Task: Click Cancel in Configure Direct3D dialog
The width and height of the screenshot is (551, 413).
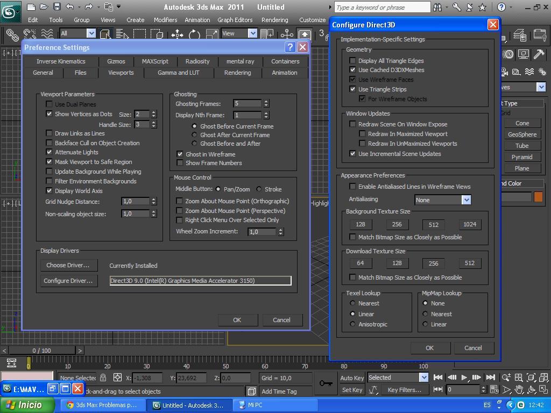Action: coord(473,348)
